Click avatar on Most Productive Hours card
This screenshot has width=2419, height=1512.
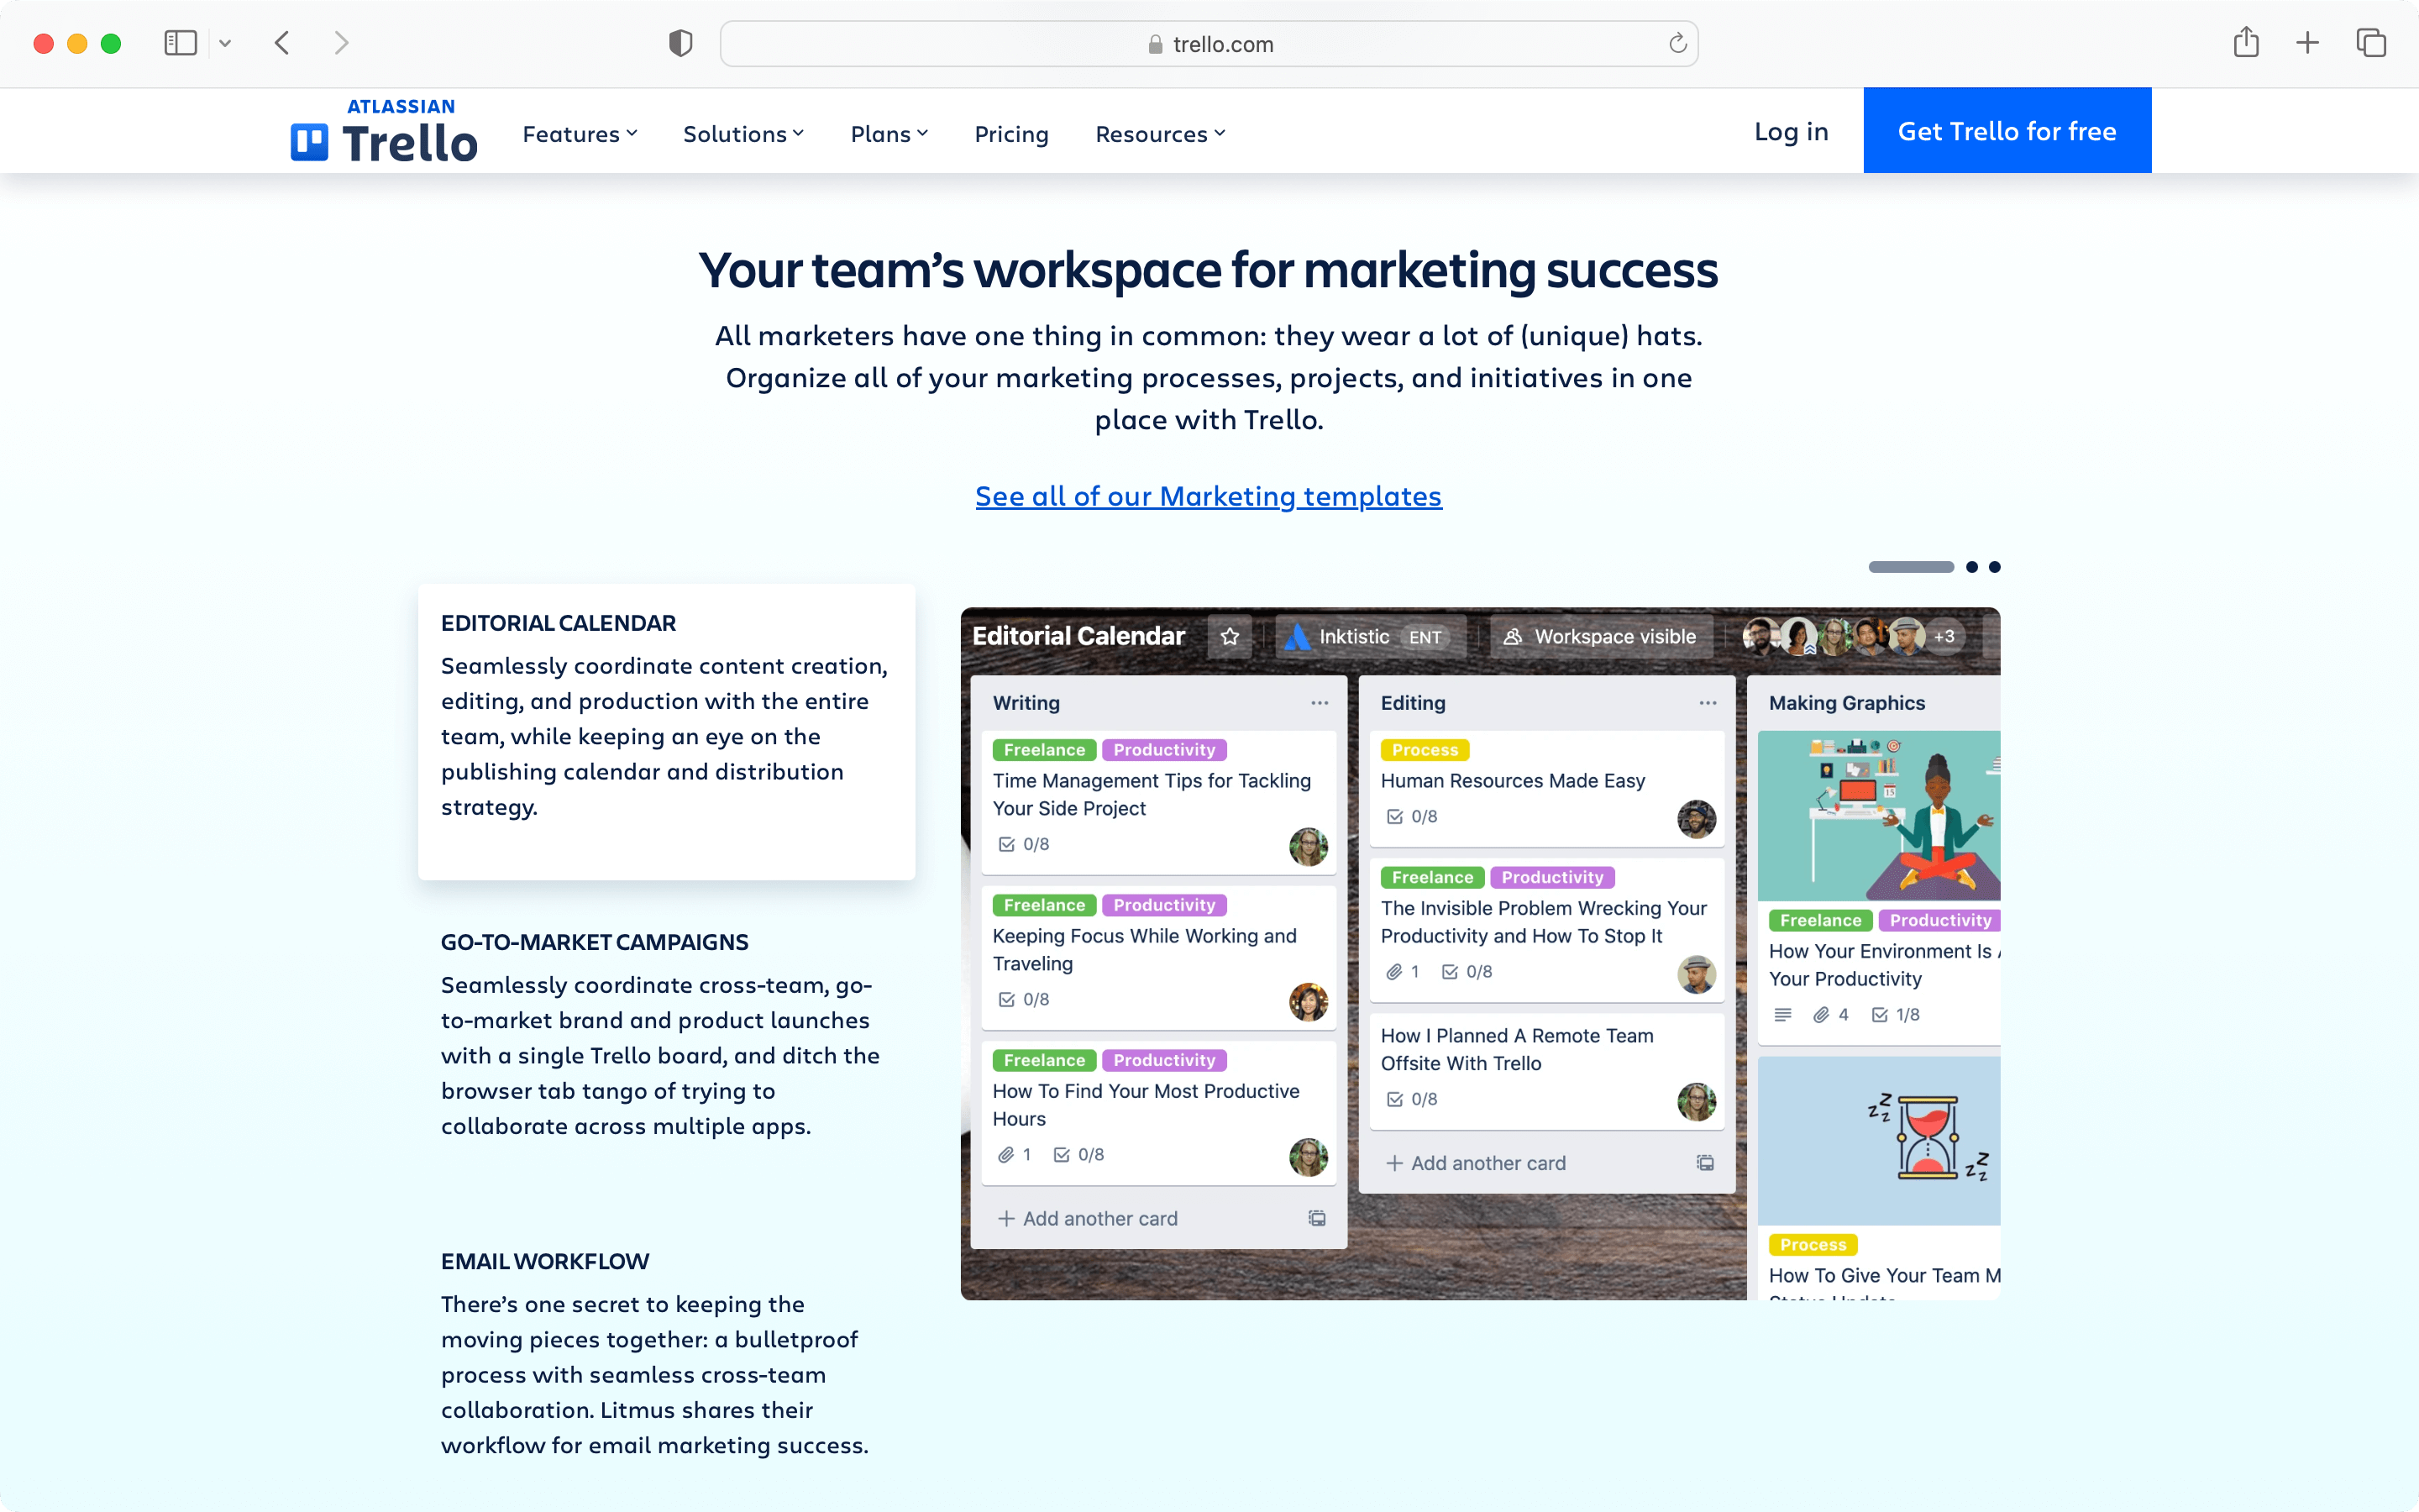1309,1157
